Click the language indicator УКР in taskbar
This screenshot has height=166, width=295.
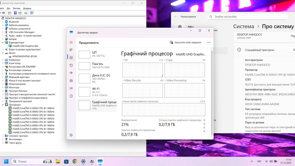click(x=259, y=161)
